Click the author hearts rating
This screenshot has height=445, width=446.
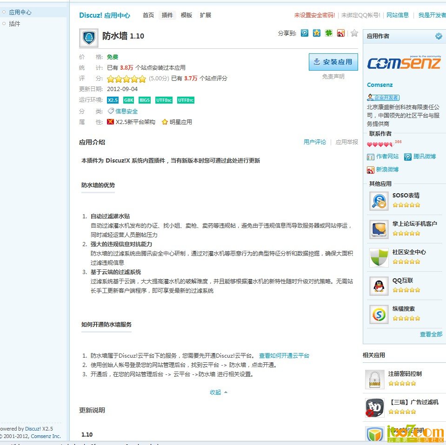(380, 144)
